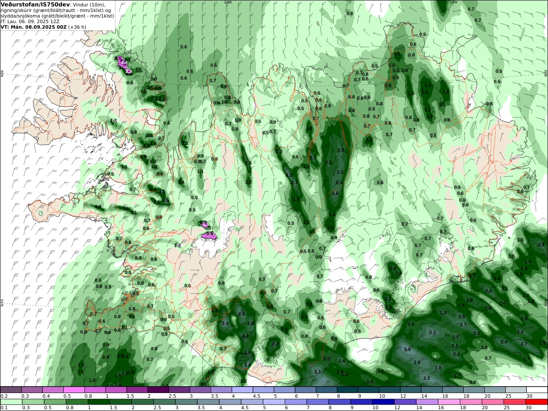This screenshot has width=548, height=411.
Task: Select the violet swatch between 12 and 14 in lower legend row
Action: click(x=405, y=402)
